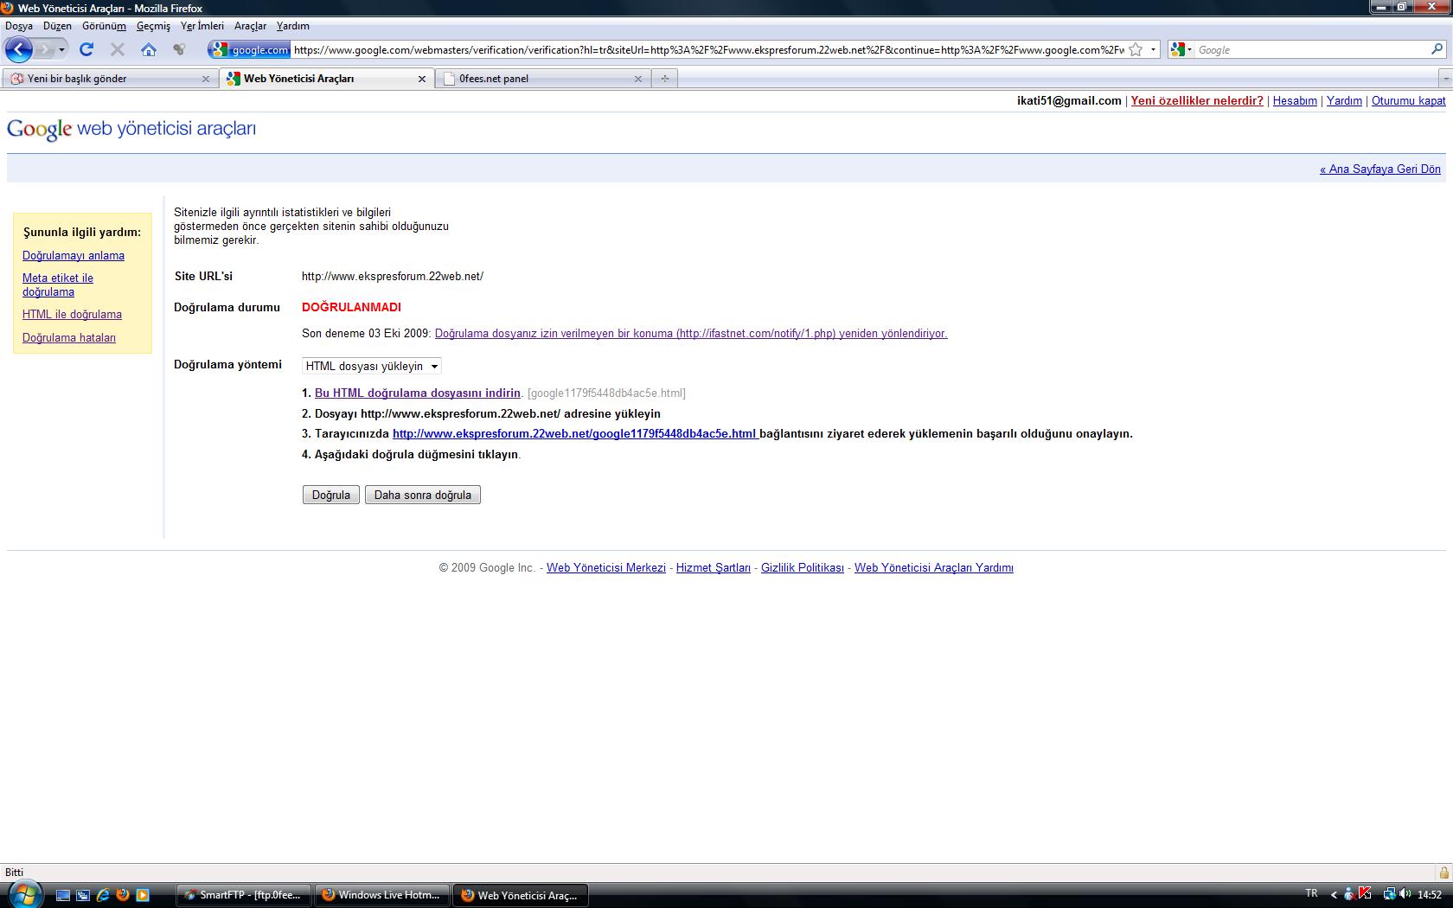
Task: Switch to the 'Yeni bir başlık gönder' tab
Action: (x=102, y=78)
